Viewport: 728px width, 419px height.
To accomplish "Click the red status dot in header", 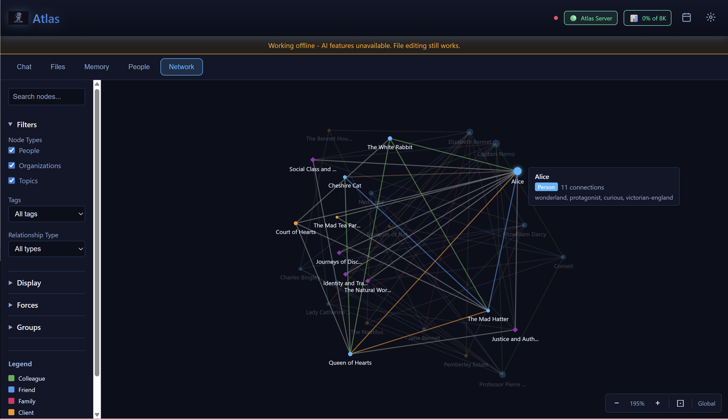I will 555,18.
